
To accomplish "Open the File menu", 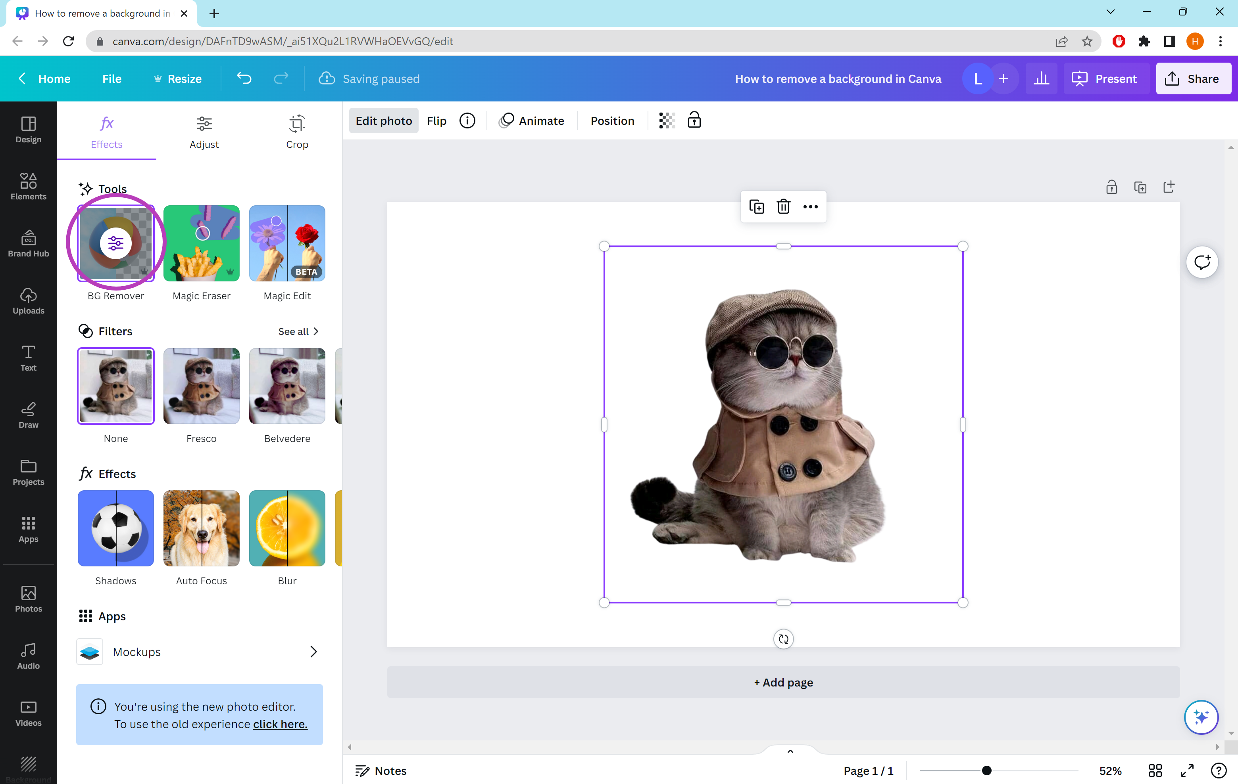I will click(111, 78).
